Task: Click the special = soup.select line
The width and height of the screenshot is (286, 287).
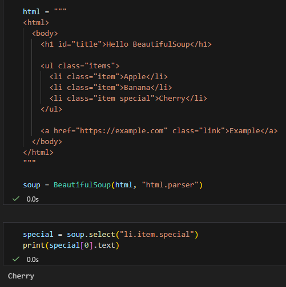Action: (111, 235)
